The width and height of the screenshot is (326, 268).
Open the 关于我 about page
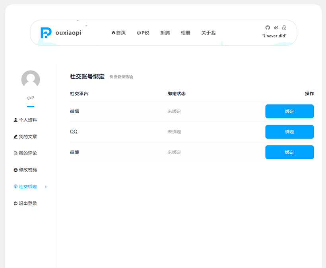pyautogui.click(x=208, y=33)
